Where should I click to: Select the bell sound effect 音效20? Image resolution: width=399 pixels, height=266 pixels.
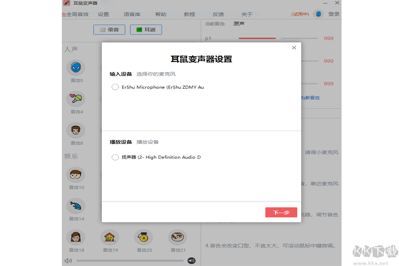click(144, 237)
